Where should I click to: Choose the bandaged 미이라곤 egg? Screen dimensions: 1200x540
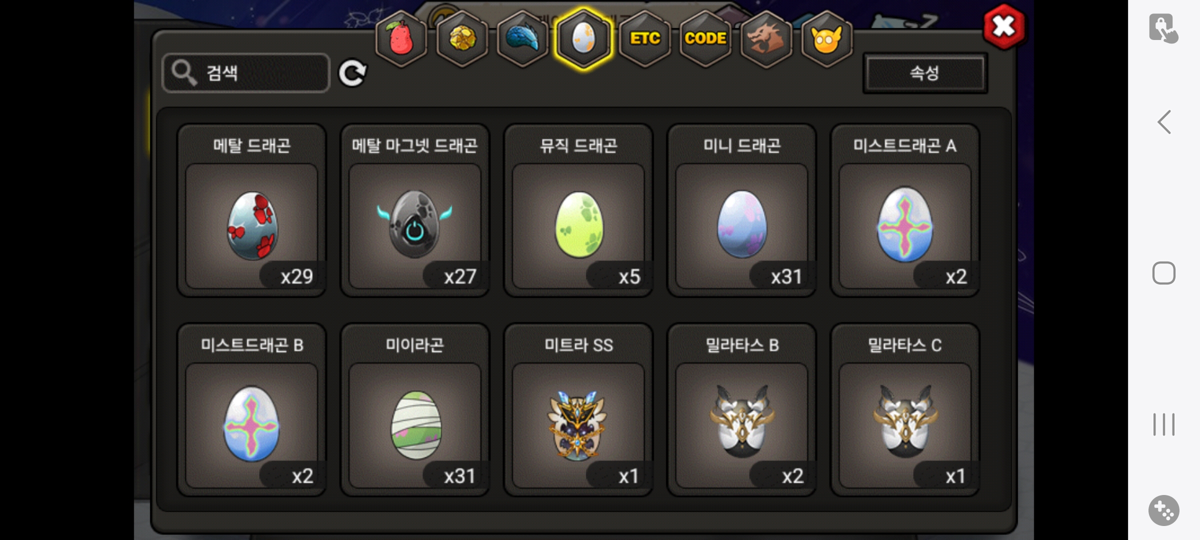pos(415,410)
